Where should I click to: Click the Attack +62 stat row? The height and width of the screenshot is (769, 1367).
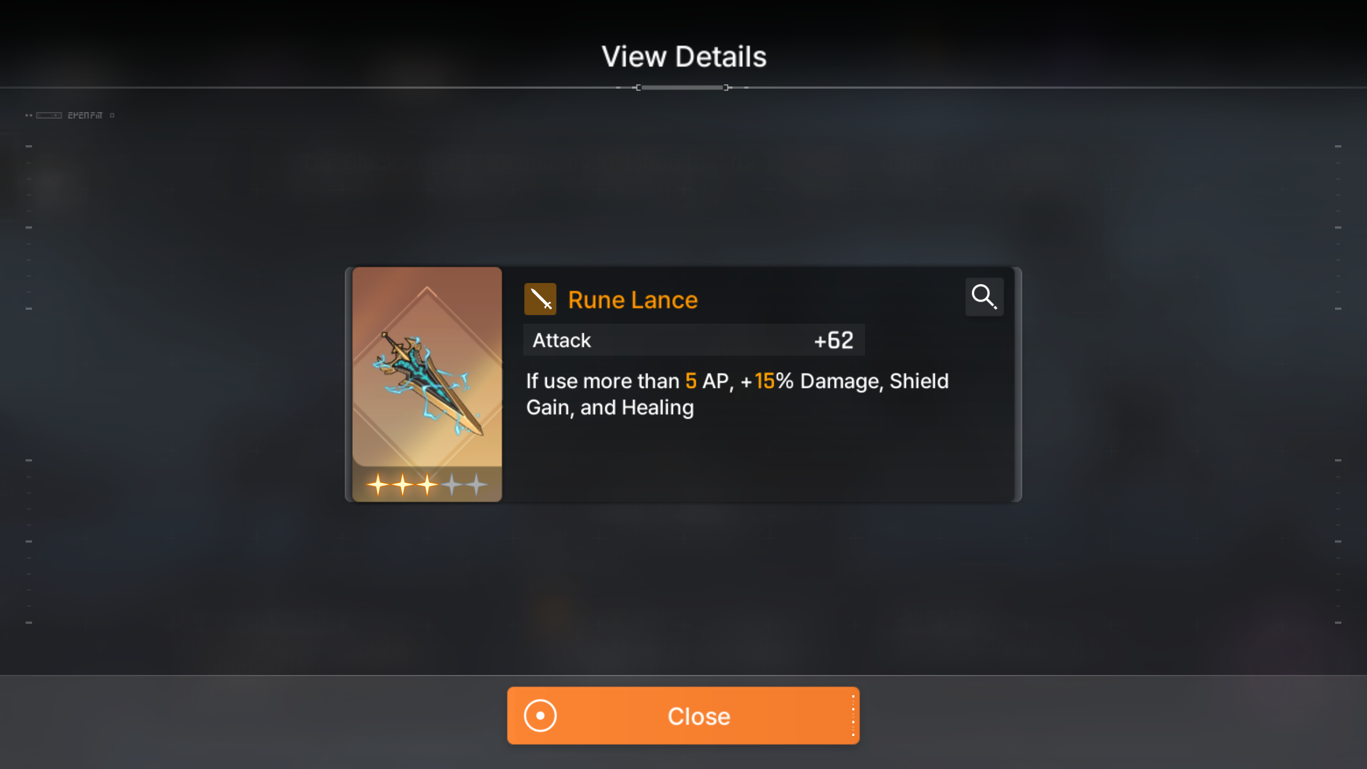[x=694, y=340]
